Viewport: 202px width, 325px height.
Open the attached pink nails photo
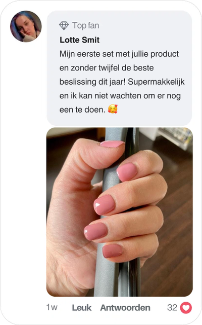coord(119,212)
